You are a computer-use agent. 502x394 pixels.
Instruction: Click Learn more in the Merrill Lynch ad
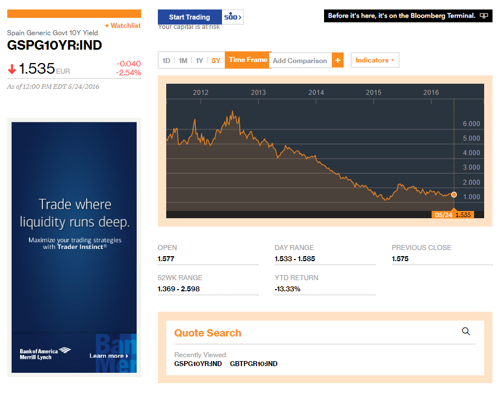(109, 356)
